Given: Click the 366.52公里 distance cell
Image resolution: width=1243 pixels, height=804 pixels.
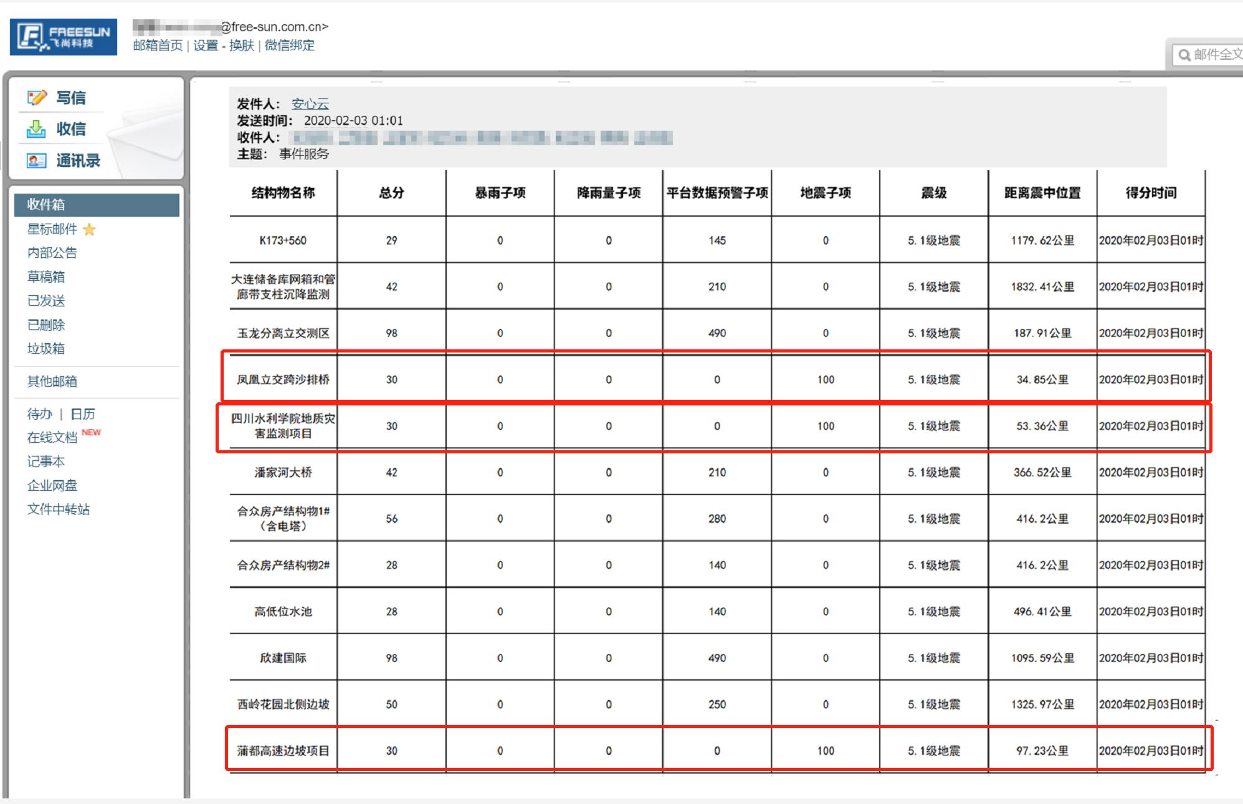Looking at the screenshot, I should [x=1042, y=472].
